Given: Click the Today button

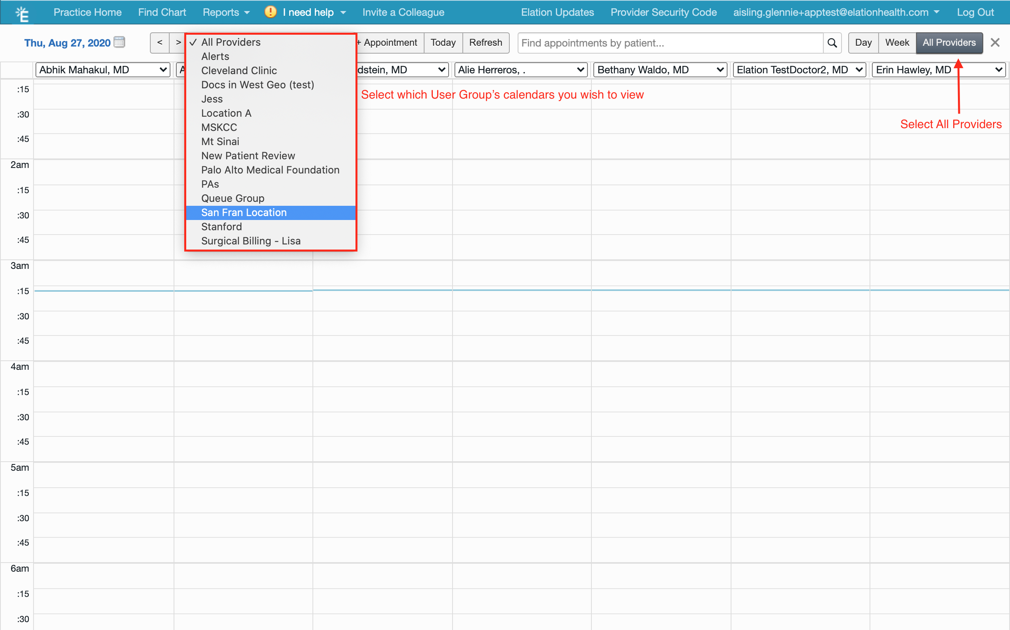Looking at the screenshot, I should coord(443,43).
